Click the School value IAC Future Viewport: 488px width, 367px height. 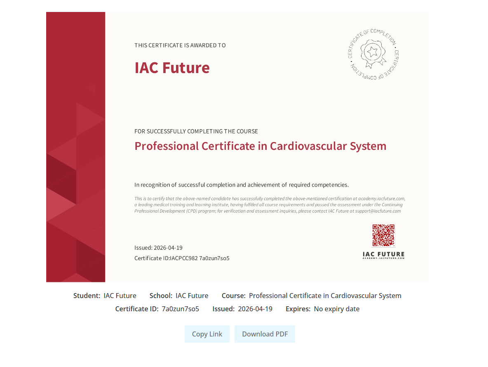coord(192,296)
